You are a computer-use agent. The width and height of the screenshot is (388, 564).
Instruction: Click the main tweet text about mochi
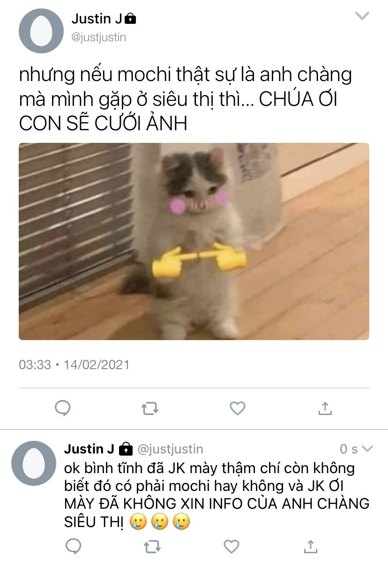click(186, 99)
